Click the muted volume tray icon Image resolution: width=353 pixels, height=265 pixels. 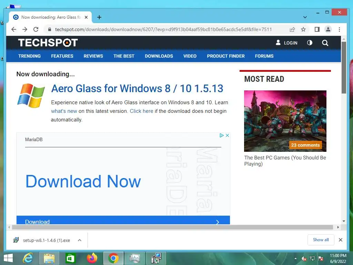tap(304, 258)
